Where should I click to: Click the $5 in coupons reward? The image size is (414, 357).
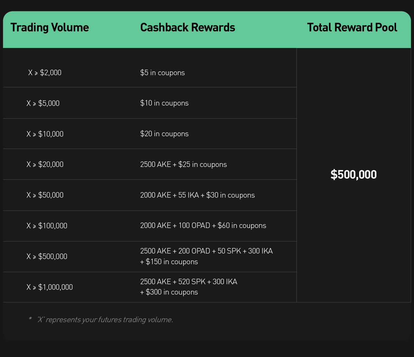click(162, 73)
